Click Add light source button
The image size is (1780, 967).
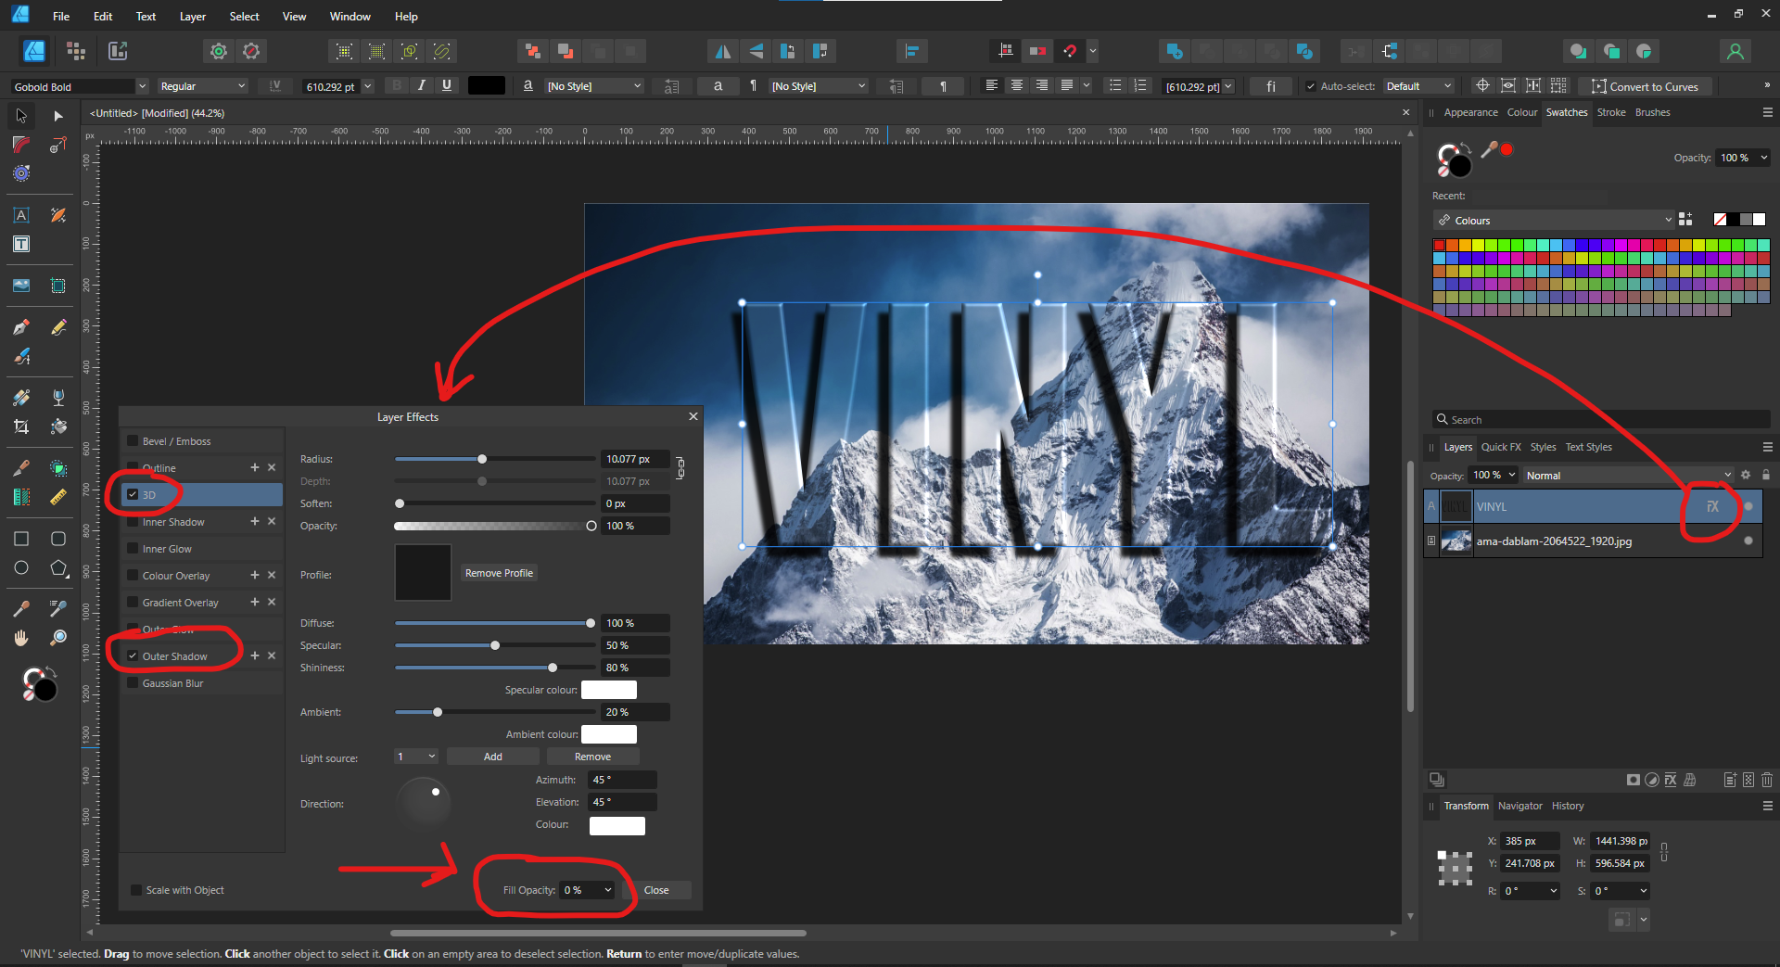tap(493, 757)
